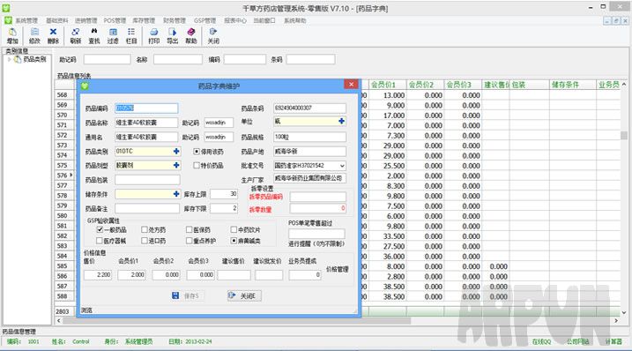Open the POS管理 menu
The width and height of the screenshot is (632, 351).
pos(115,20)
